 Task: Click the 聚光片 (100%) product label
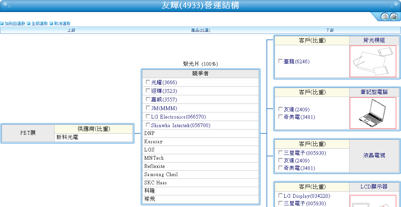[x=200, y=64]
